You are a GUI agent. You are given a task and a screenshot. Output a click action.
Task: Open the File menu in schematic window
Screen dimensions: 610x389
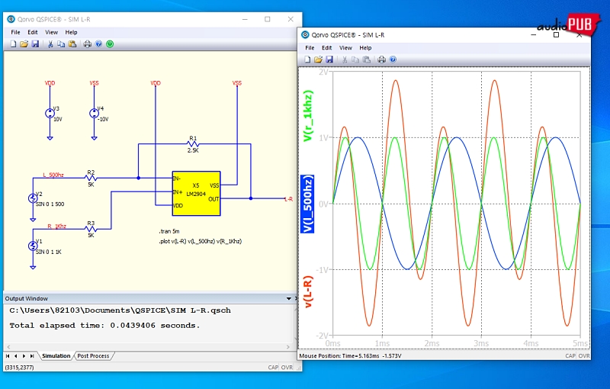click(x=15, y=33)
